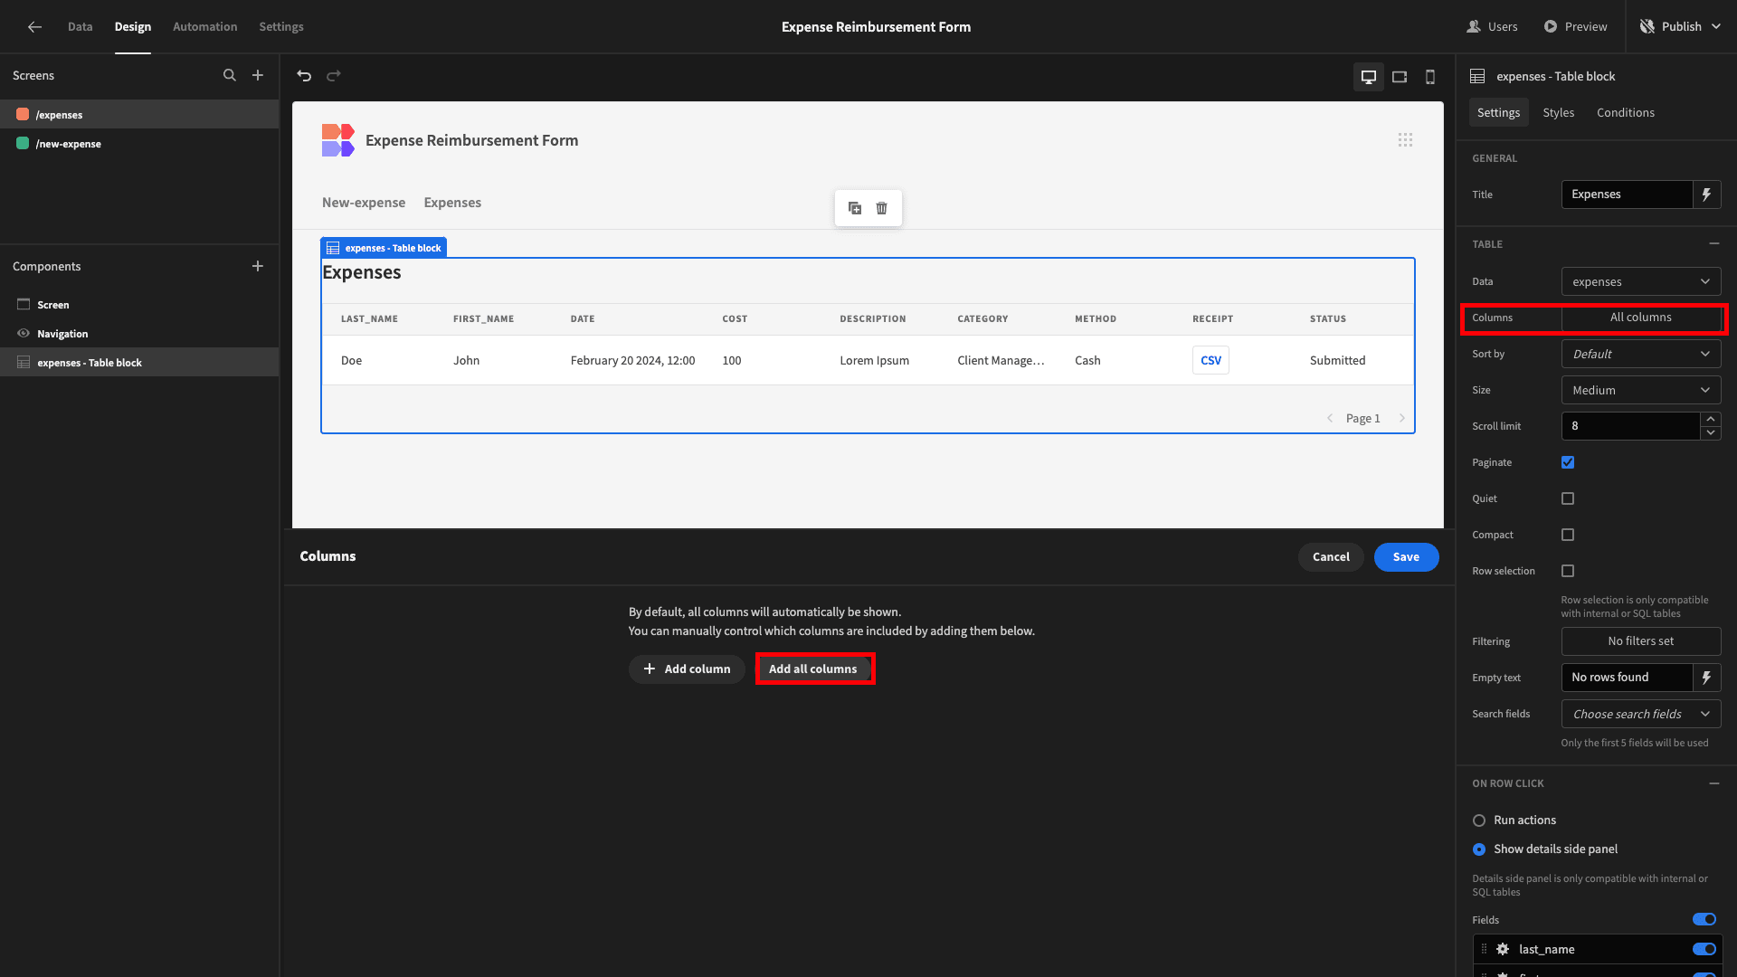The height and width of the screenshot is (977, 1737).
Task: Collapse the TABLE section
Action: click(x=1714, y=244)
